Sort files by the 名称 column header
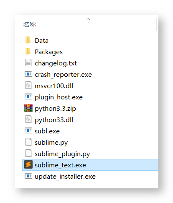This screenshot has height=203, width=173. coord(30,25)
